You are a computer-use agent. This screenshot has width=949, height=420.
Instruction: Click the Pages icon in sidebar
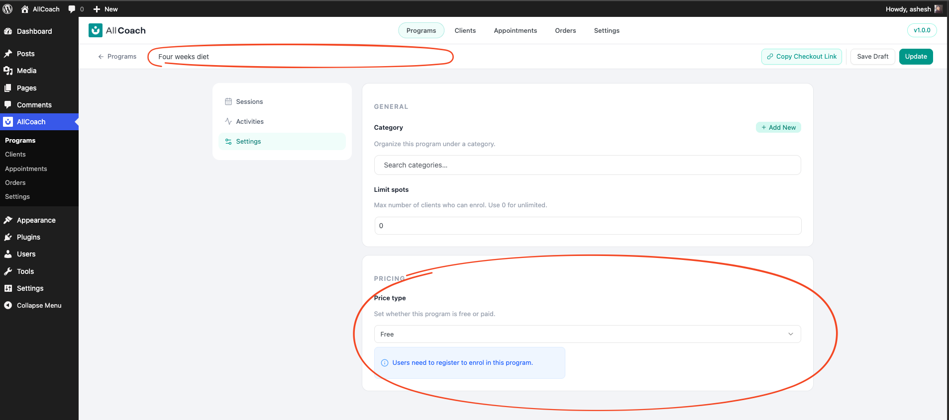(x=8, y=88)
